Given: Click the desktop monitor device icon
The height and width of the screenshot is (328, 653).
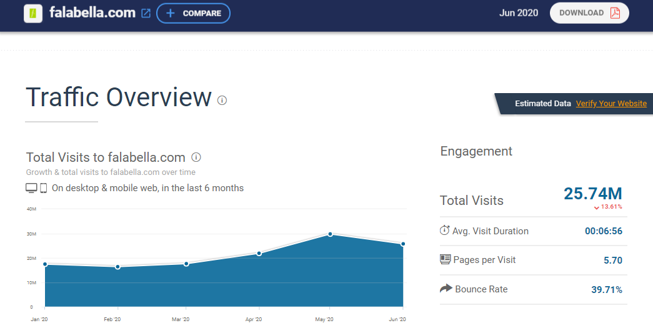Looking at the screenshot, I should pyautogui.click(x=32, y=188).
